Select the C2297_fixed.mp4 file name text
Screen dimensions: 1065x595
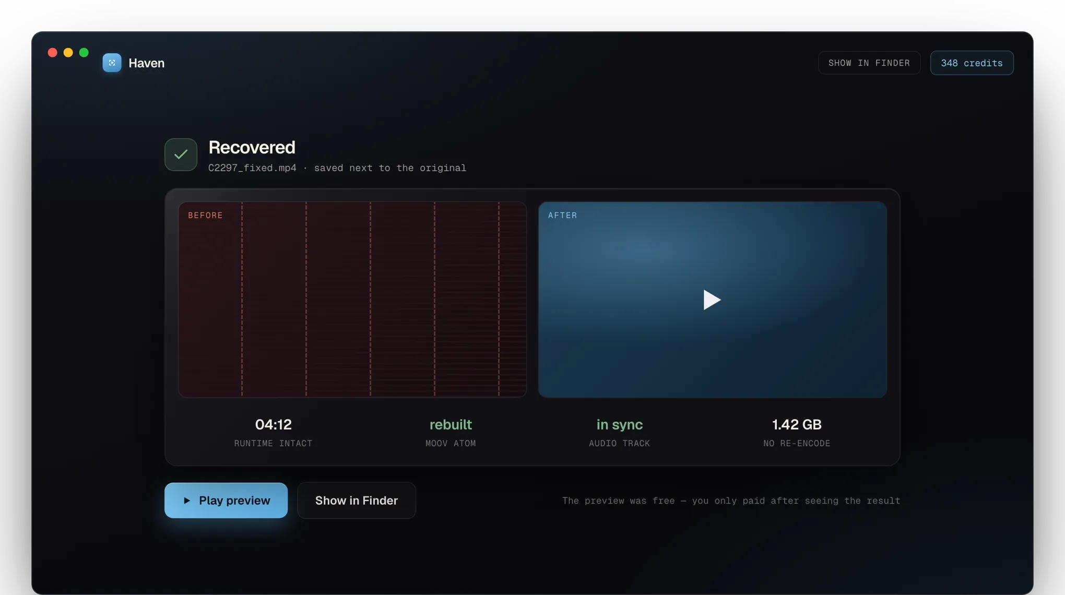pos(252,168)
